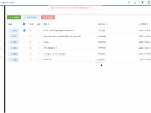This screenshot has width=151, height=113.
Task: Play Right Now (Na Na Na) Akon.flac
Action: pos(14,36)
